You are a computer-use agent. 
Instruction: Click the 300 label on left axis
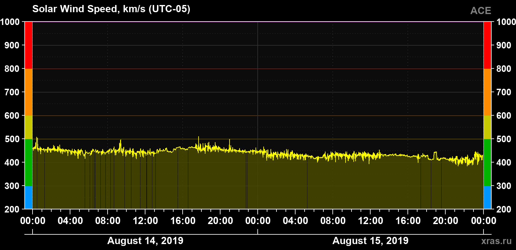point(12,186)
